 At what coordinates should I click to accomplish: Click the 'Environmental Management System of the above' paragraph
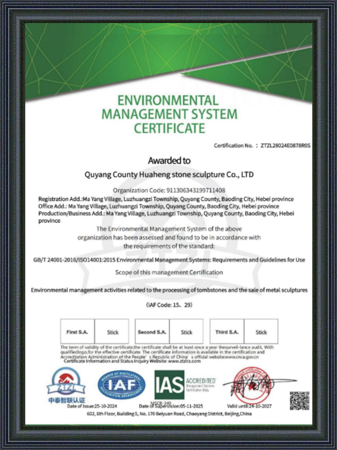pyautogui.click(x=169, y=237)
